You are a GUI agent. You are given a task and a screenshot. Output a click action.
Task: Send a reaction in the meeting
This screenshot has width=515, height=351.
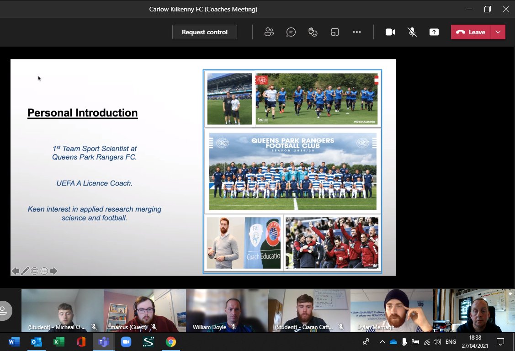coord(313,32)
